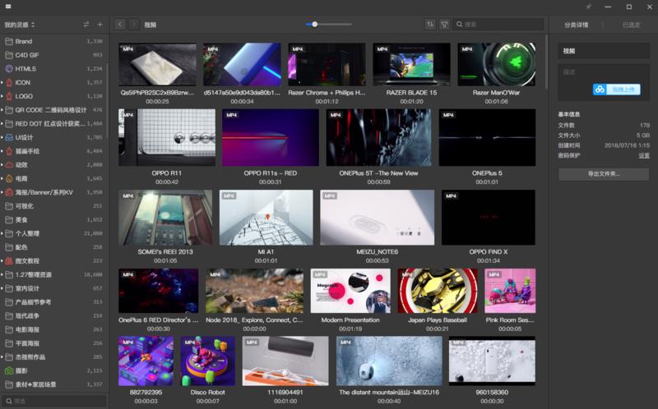Open the RAZER BLADE 15 video thumbnail

coord(411,65)
